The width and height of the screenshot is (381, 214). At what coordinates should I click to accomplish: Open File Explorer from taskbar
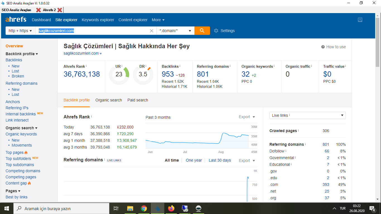point(130,208)
